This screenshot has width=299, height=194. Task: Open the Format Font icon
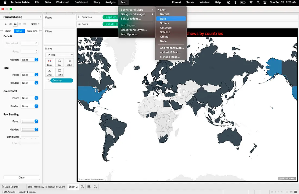click(6, 24)
